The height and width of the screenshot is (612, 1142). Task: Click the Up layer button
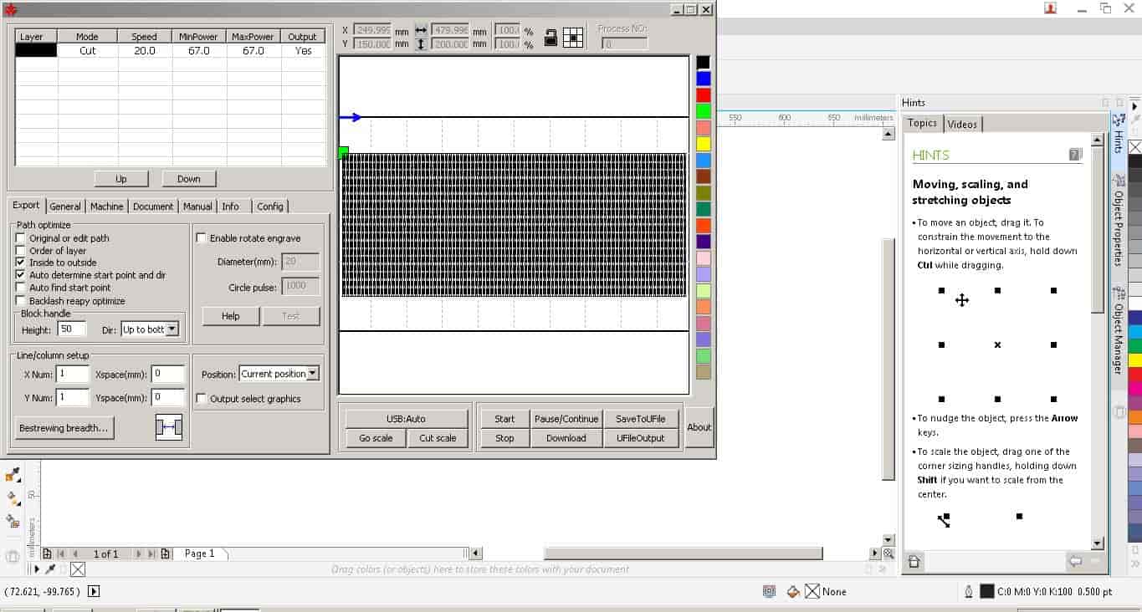click(121, 179)
